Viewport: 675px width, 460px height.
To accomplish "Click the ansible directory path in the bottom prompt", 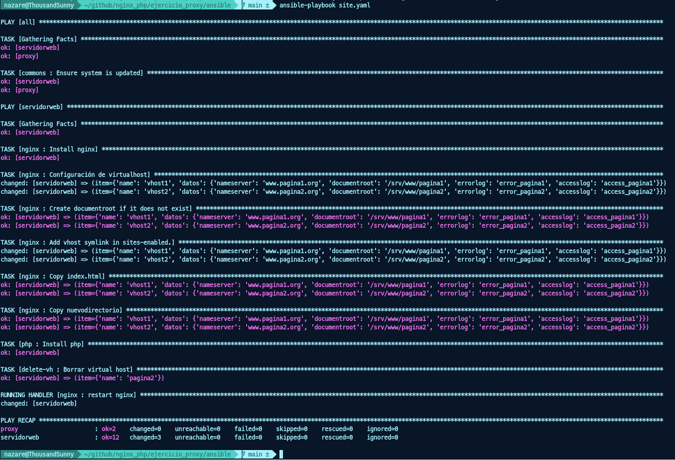I will coord(157,454).
